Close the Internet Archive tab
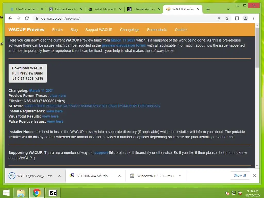The image size is (264, 198). click(159, 9)
